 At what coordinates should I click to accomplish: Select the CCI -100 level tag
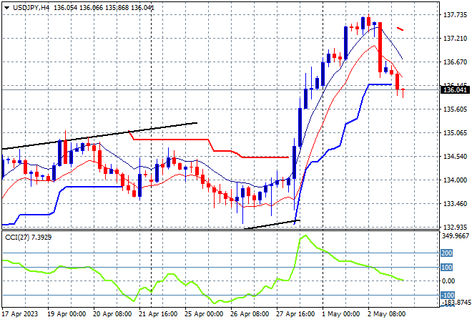pyautogui.click(x=447, y=295)
